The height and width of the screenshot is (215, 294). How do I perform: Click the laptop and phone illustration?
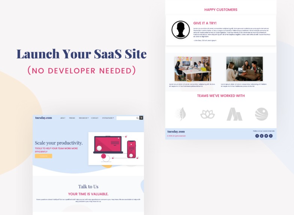116,149
